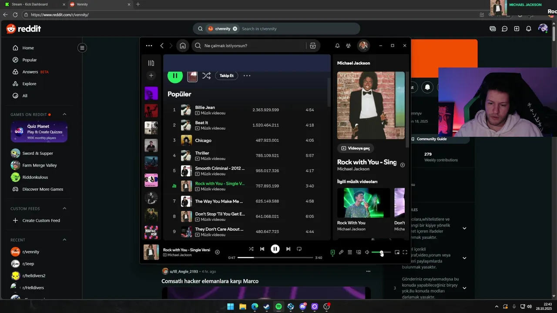Toggle shuffle in player bar
Viewport: 557px width, 313px height.
(251, 249)
